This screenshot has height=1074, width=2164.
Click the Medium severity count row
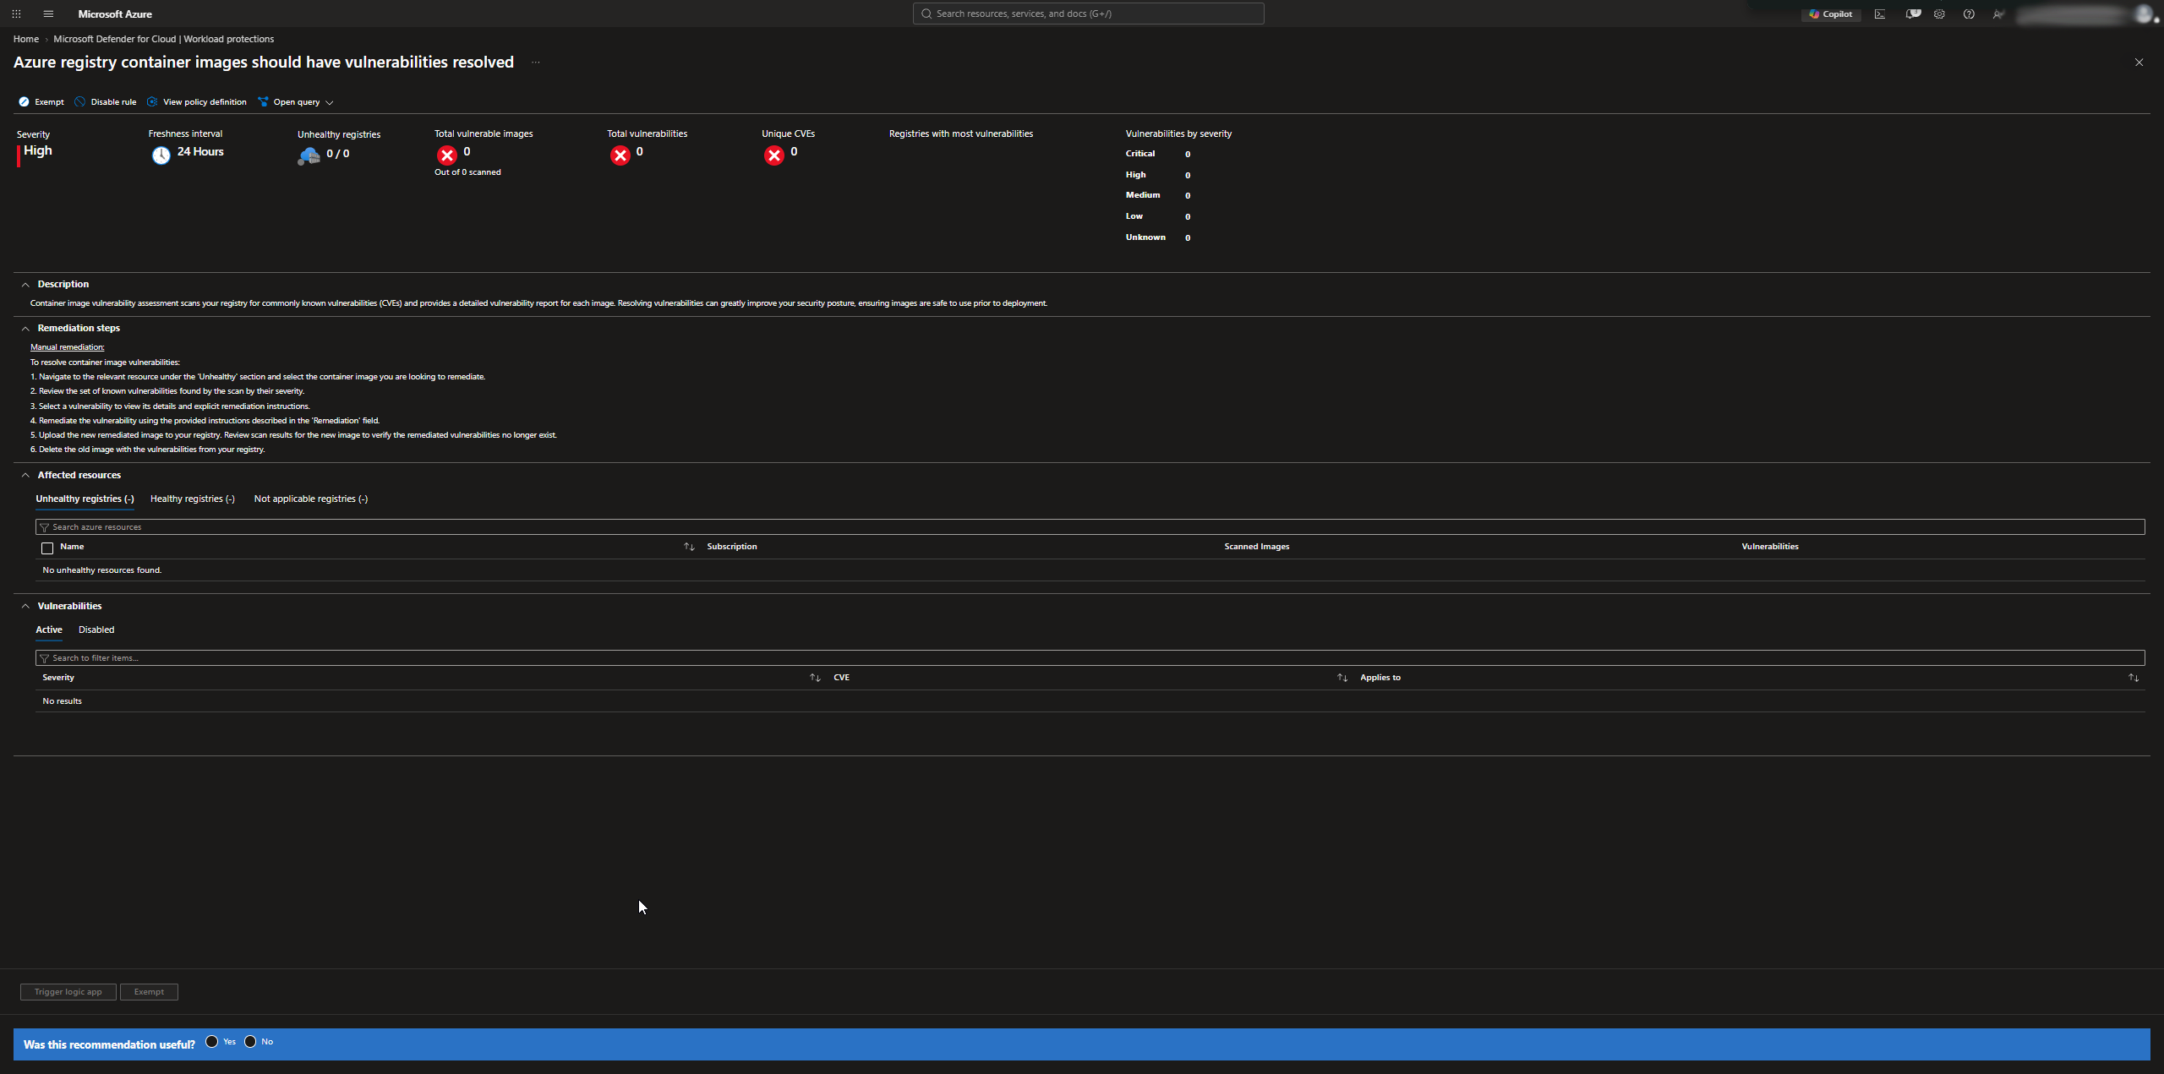(x=1158, y=195)
